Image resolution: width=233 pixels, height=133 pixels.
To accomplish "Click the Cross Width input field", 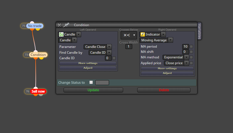I will 129,47.
